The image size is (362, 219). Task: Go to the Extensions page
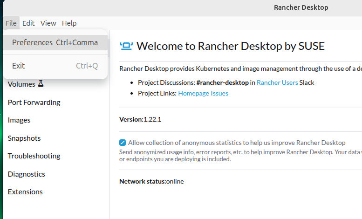(25, 192)
